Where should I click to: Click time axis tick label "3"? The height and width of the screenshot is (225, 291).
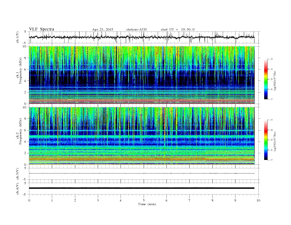click(98, 200)
